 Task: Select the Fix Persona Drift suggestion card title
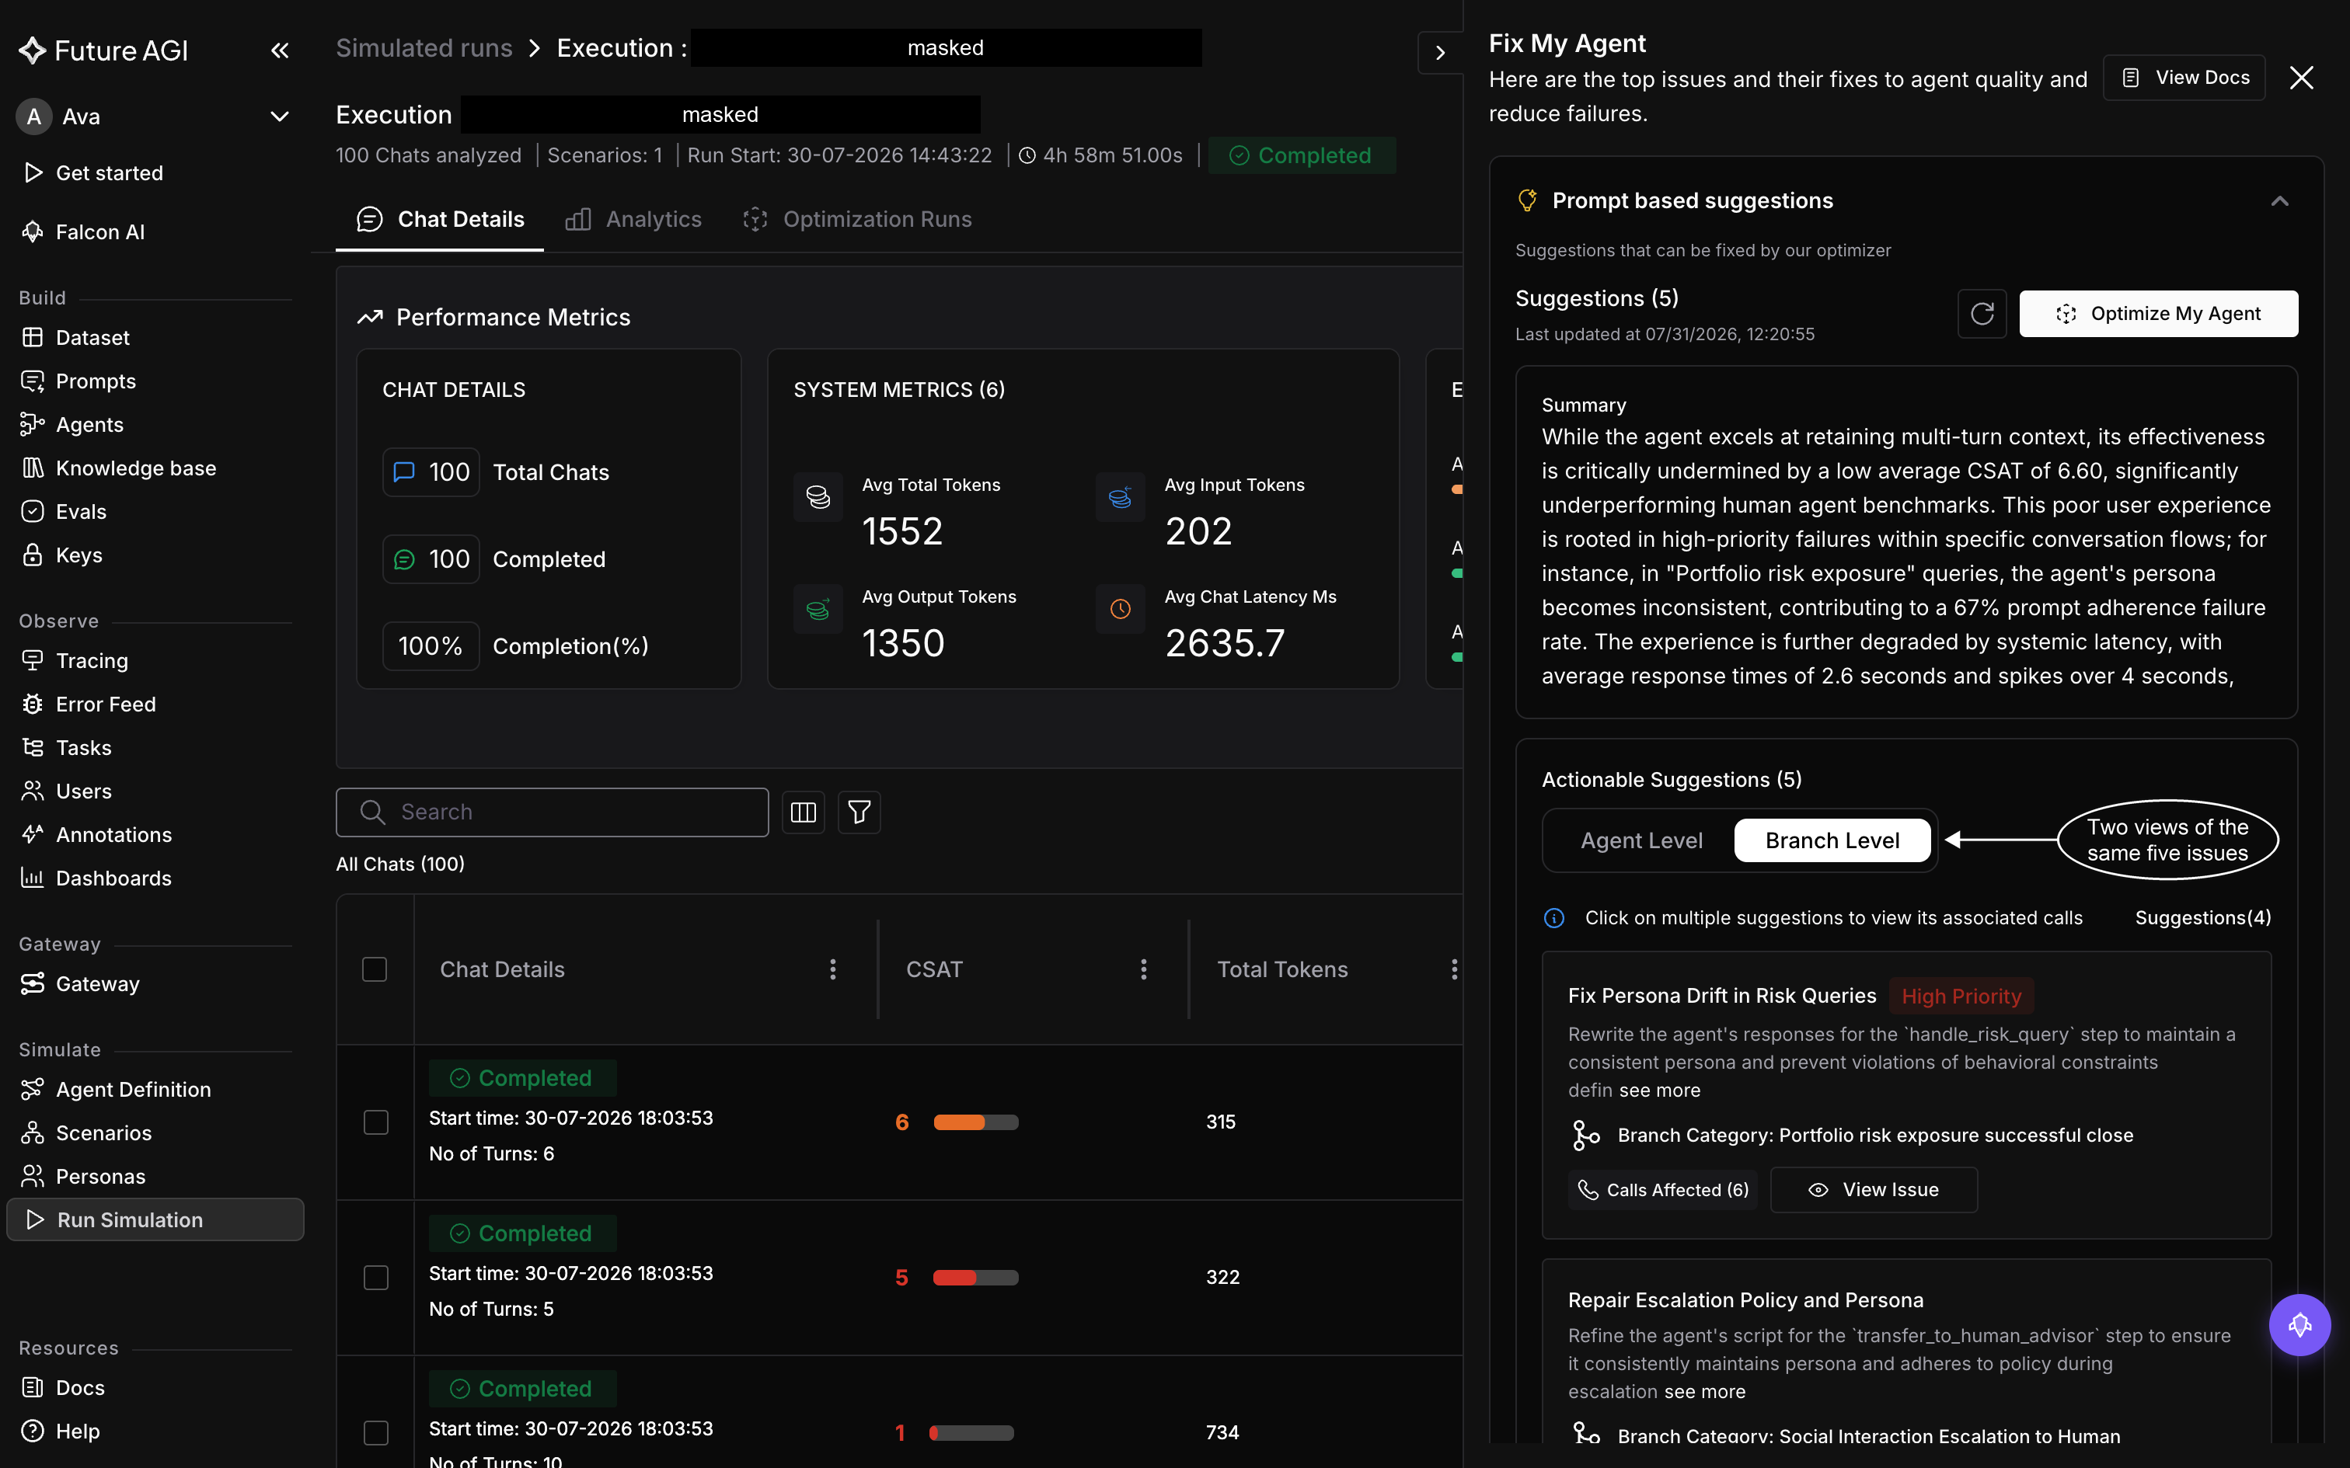click(1722, 996)
